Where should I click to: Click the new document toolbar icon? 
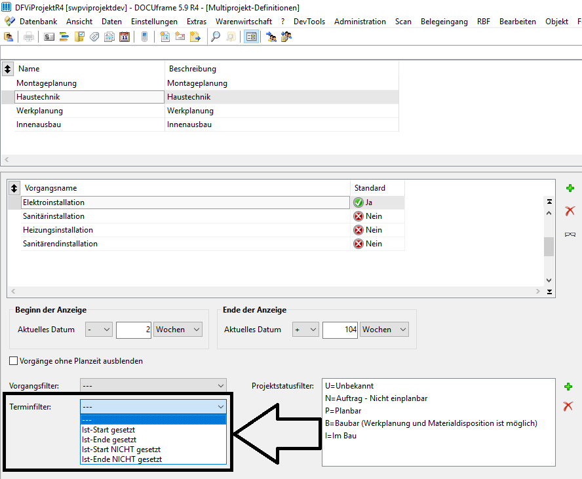[x=165, y=37]
